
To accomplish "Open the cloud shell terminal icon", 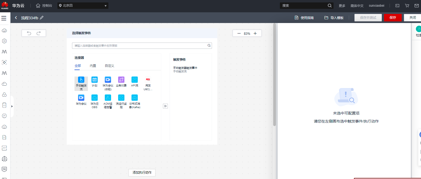I will tap(397, 6).
